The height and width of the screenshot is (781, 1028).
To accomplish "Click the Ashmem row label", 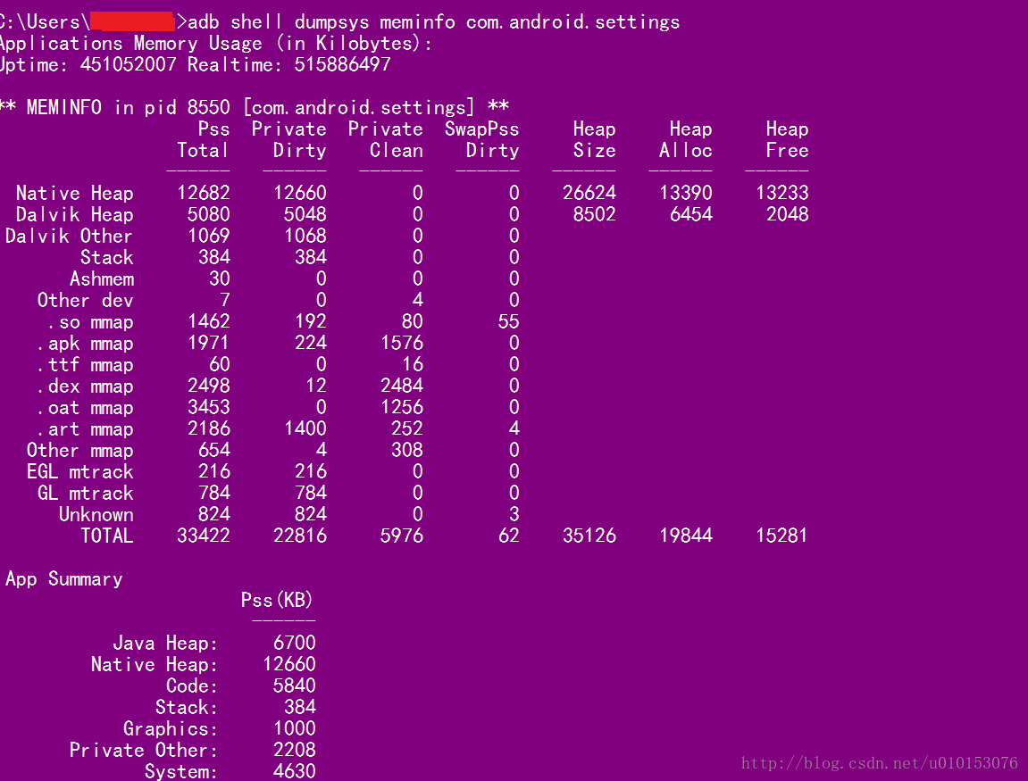I will (x=102, y=279).
